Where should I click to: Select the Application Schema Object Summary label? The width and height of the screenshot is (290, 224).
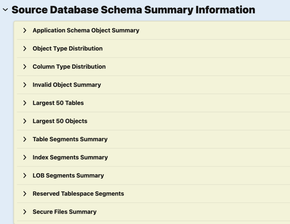click(x=86, y=30)
